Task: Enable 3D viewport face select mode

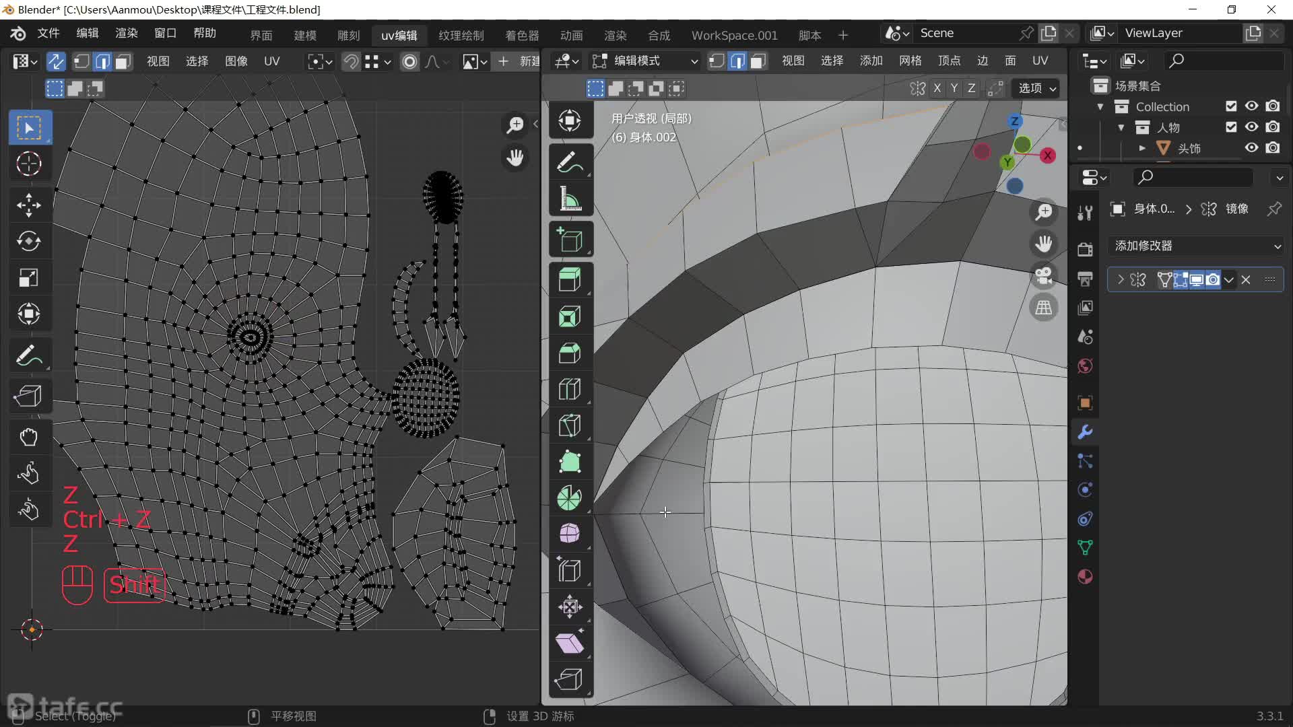Action: 758,61
